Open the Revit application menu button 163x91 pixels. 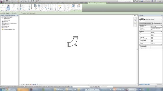tap(2, 2)
